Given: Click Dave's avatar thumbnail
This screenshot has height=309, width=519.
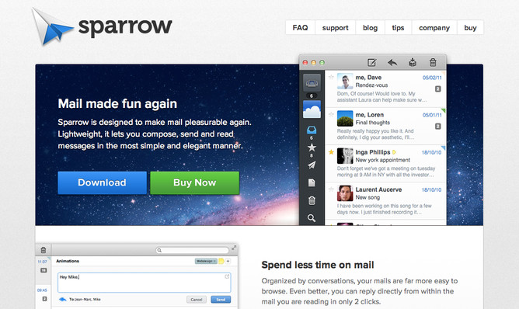Looking at the screenshot, I should 345,82.
